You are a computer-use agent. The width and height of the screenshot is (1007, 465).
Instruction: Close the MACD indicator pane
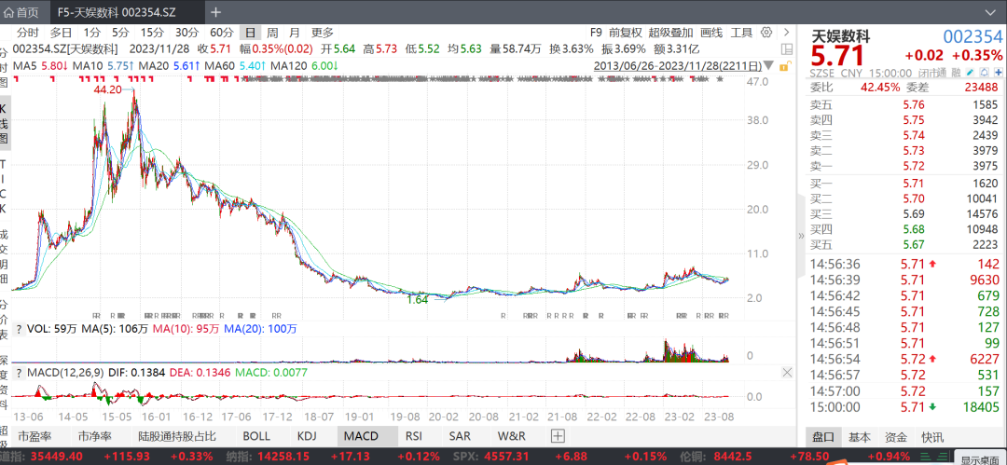[788, 373]
